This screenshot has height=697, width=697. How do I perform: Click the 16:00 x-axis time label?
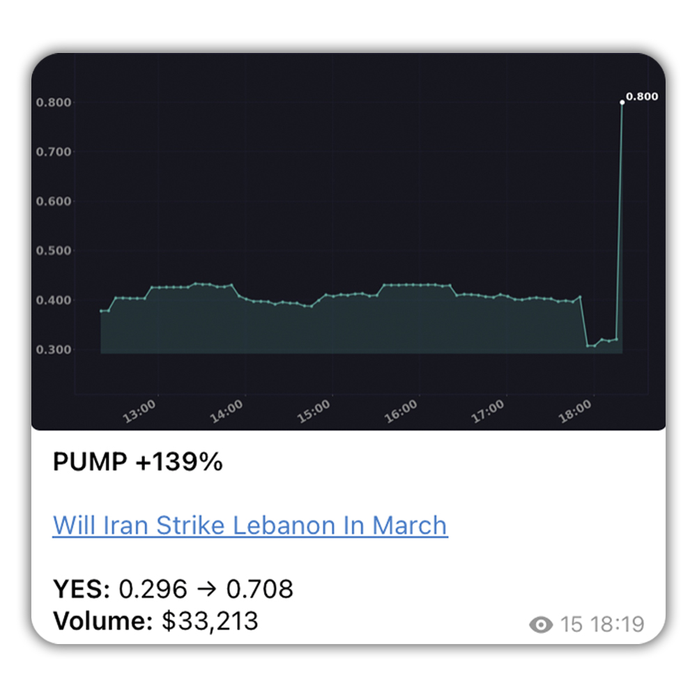401,411
